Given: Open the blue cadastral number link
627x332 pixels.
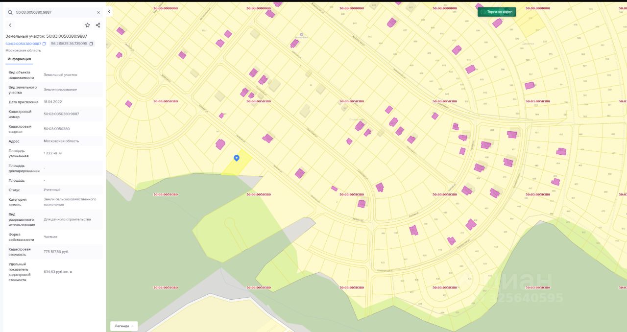Looking at the screenshot, I should pyautogui.click(x=23, y=44).
